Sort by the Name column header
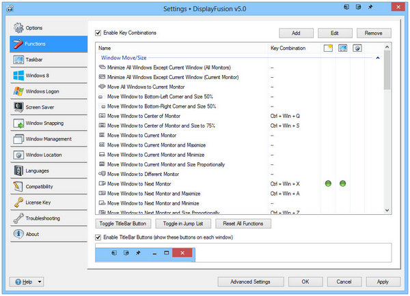This screenshot has height=296, width=410. point(182,48)
